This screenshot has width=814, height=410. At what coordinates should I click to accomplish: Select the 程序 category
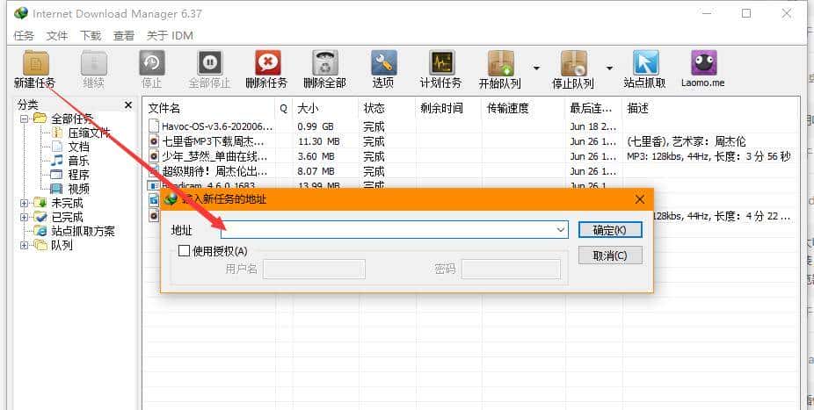pyautogui.click(x=78, y=175)
